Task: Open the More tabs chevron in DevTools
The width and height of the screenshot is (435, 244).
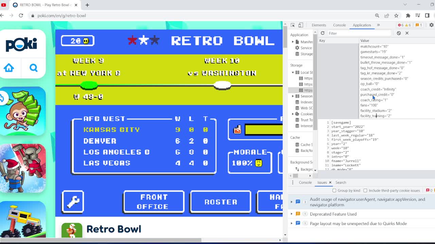Action: click(378, 25)
